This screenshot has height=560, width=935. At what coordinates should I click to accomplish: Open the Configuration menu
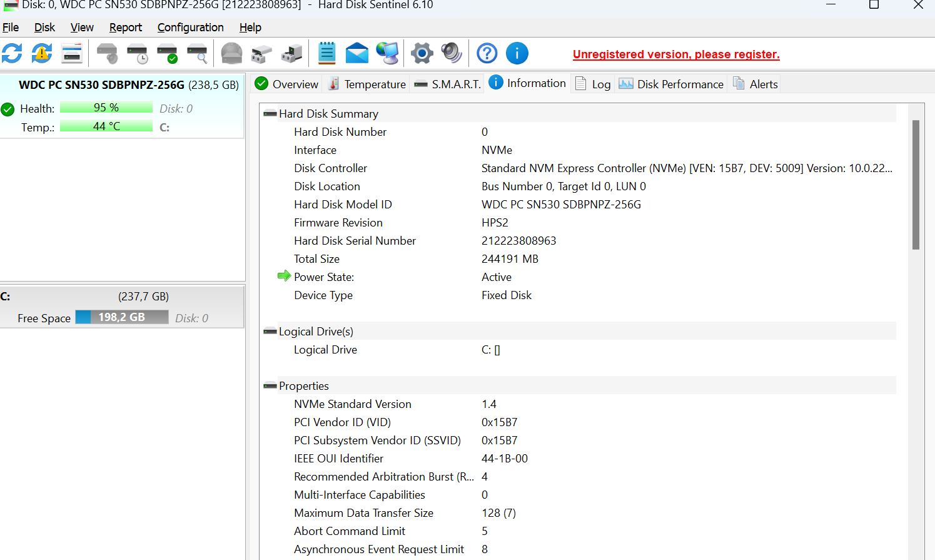pos(190,28)
